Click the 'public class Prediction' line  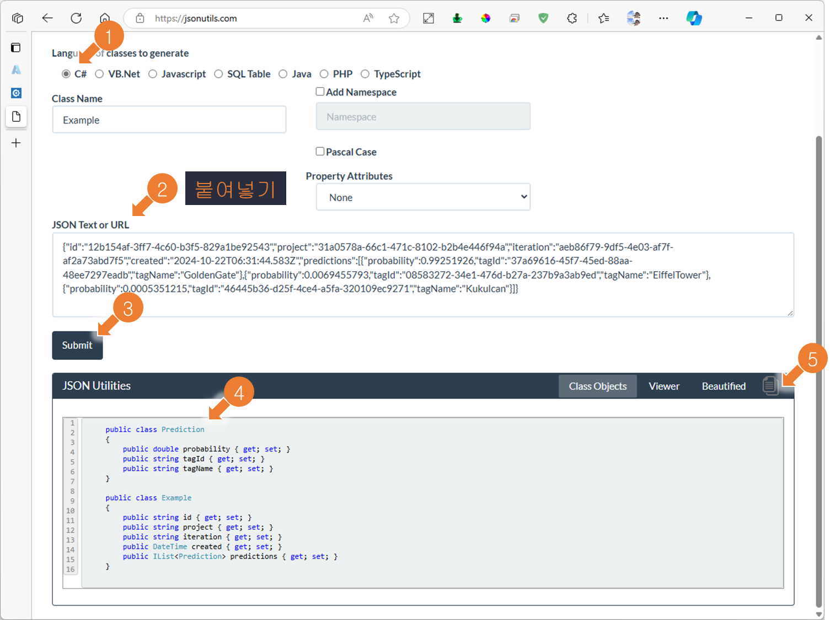pos(155,429)
